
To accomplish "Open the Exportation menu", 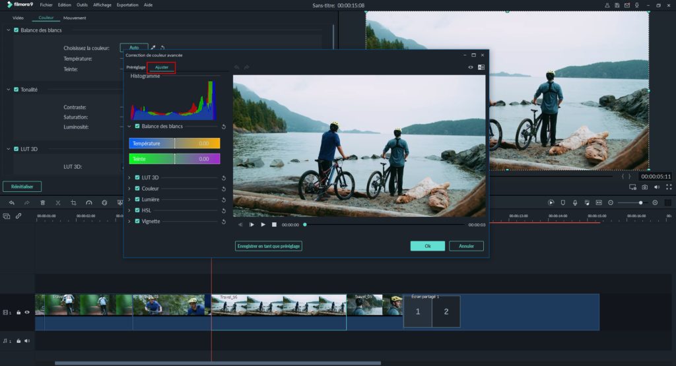I will click(127, 5).
